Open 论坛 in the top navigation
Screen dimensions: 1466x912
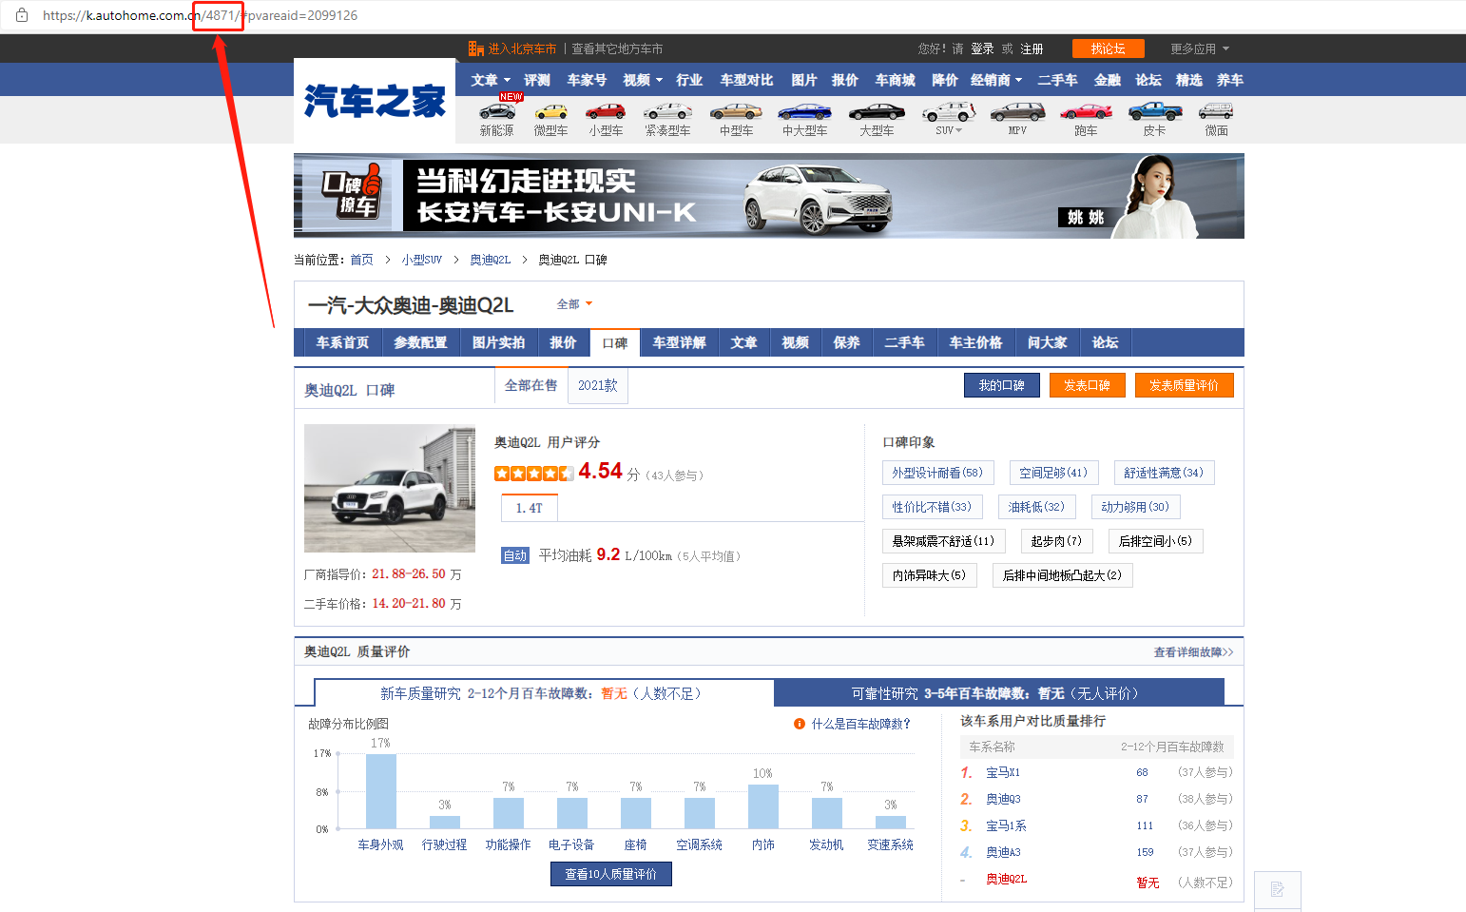tap(1148, 80)
